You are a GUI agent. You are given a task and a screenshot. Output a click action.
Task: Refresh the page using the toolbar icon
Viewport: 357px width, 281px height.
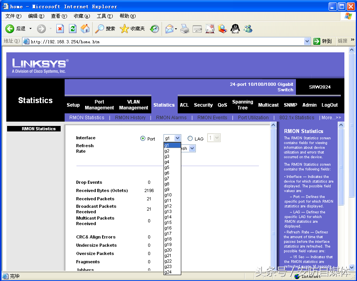tap(73, 29)
